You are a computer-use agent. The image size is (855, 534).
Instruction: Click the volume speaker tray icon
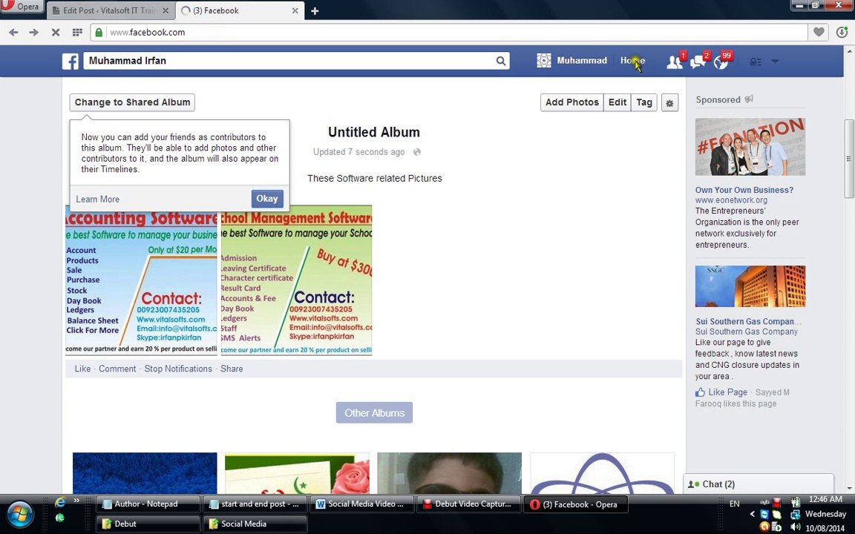point(796,527)
